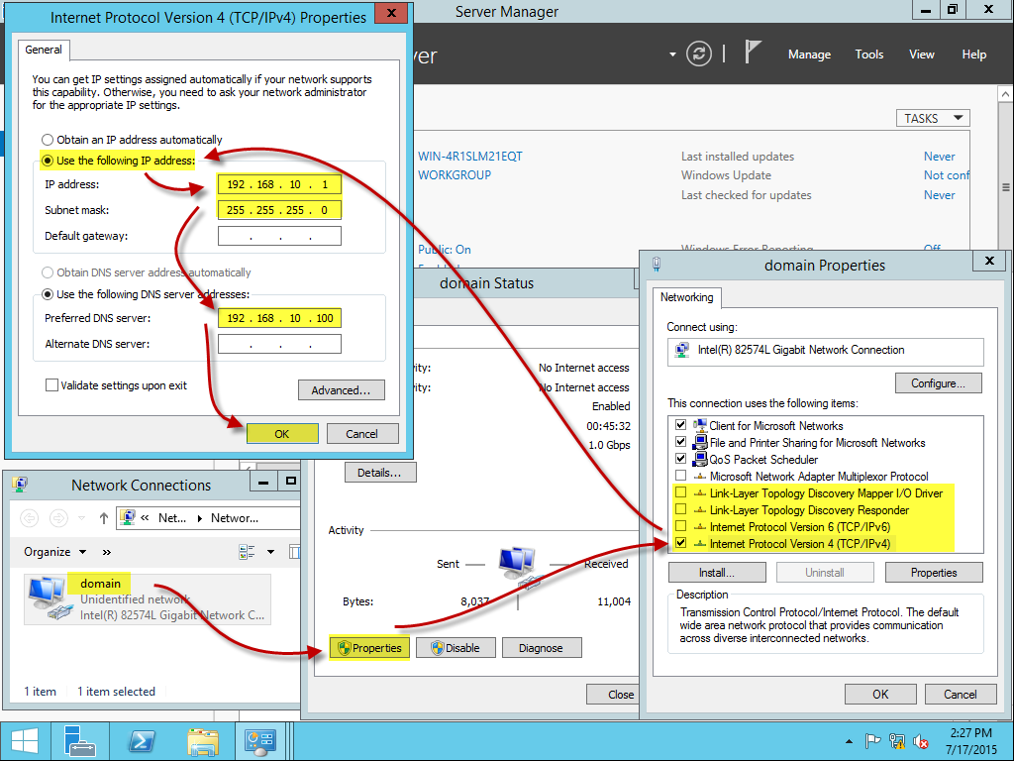Select the General tab in IPv4 Properties
This screenshot has width=1014, height=761.
coord(44,50)
